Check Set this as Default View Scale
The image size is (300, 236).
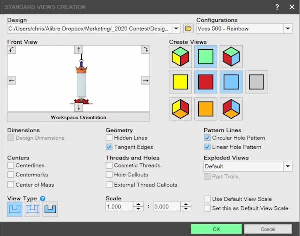(x=207, y=208)
